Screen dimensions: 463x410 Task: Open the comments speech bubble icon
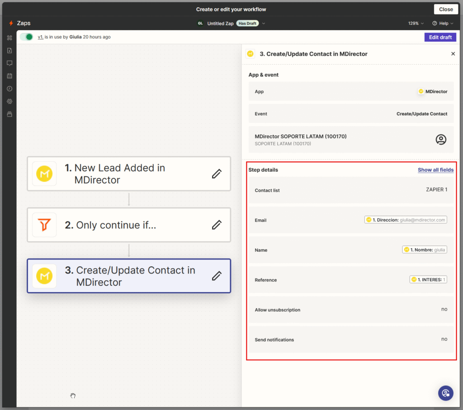point(9,63)
